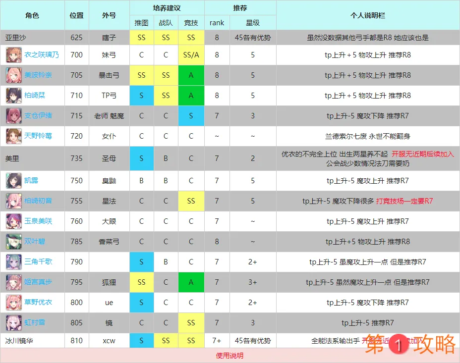The width and height of the screenshot is (460, 363).
Task: Open the 柏崎初音 character link
Action: coord(38,201)
